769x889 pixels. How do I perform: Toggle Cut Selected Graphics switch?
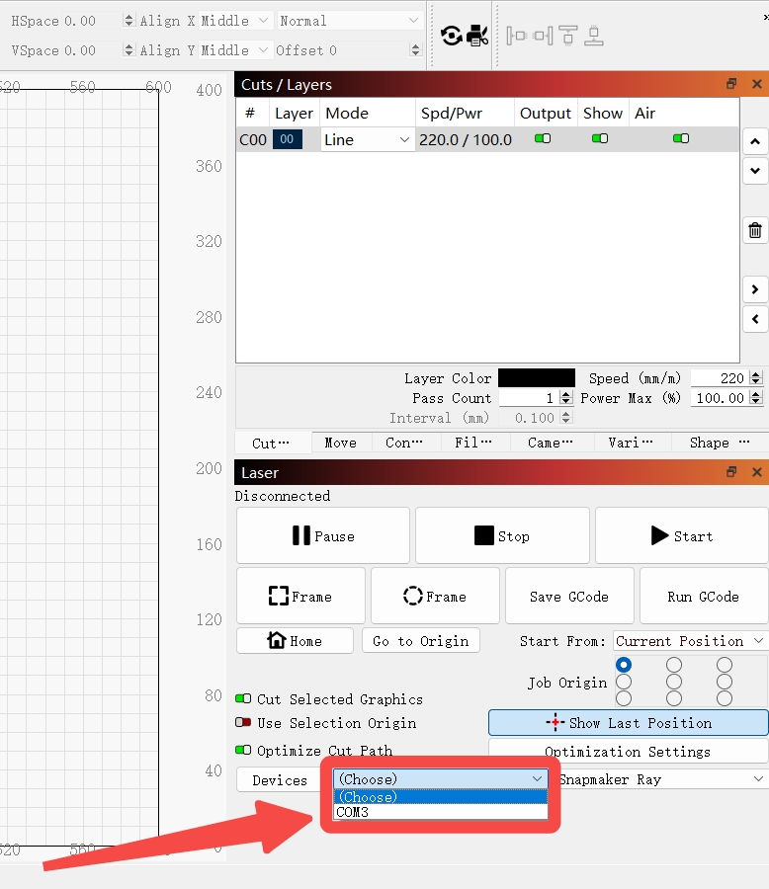tap(243, 698)
